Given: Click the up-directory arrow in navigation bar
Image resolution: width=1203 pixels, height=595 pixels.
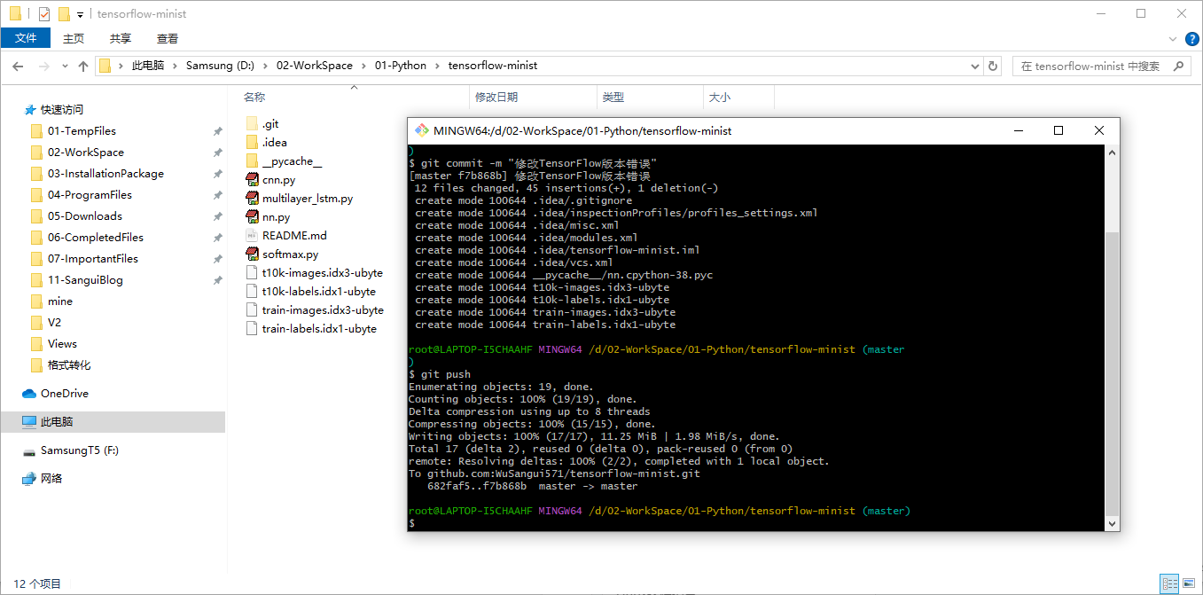Looking at the screenshot, I should pos(83,66).
